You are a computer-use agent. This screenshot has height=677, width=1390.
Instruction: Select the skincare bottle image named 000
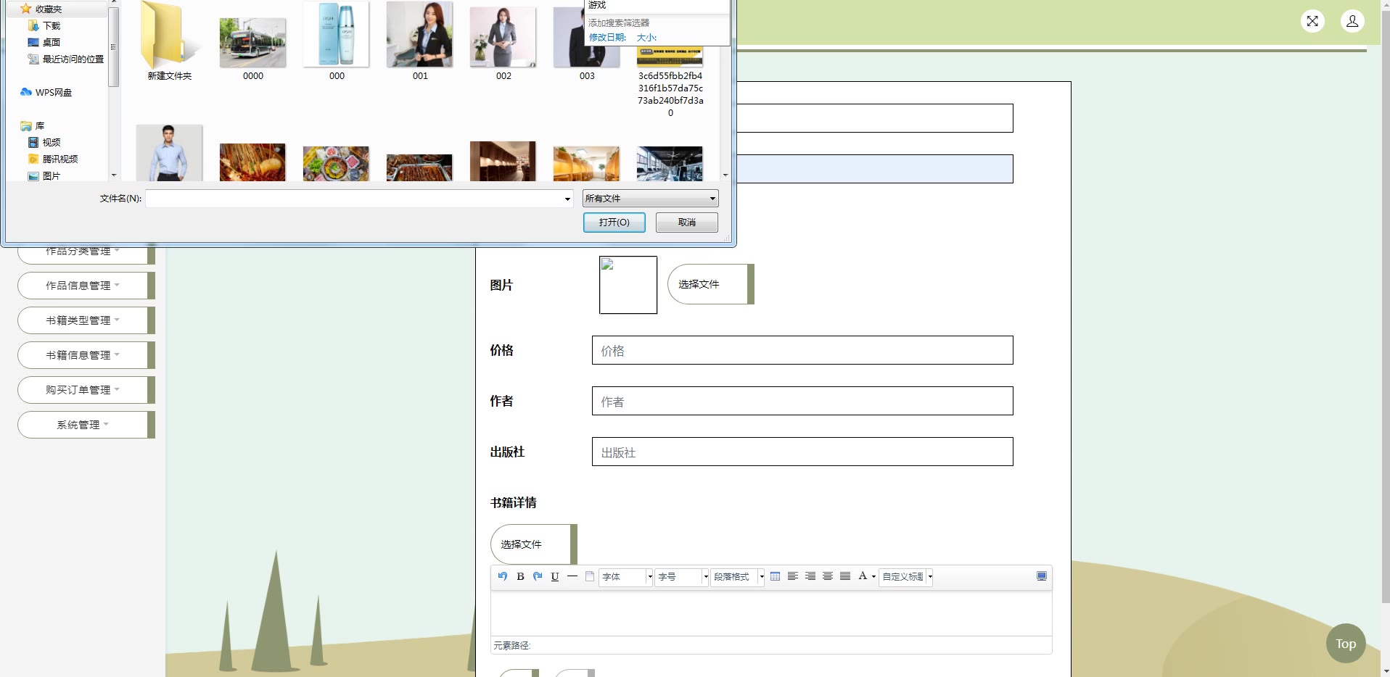point(337,41)
